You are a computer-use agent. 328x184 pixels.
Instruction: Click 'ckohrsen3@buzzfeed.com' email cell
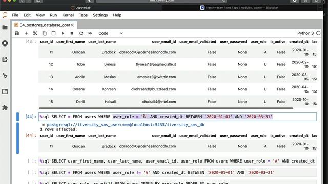(153, 89)
